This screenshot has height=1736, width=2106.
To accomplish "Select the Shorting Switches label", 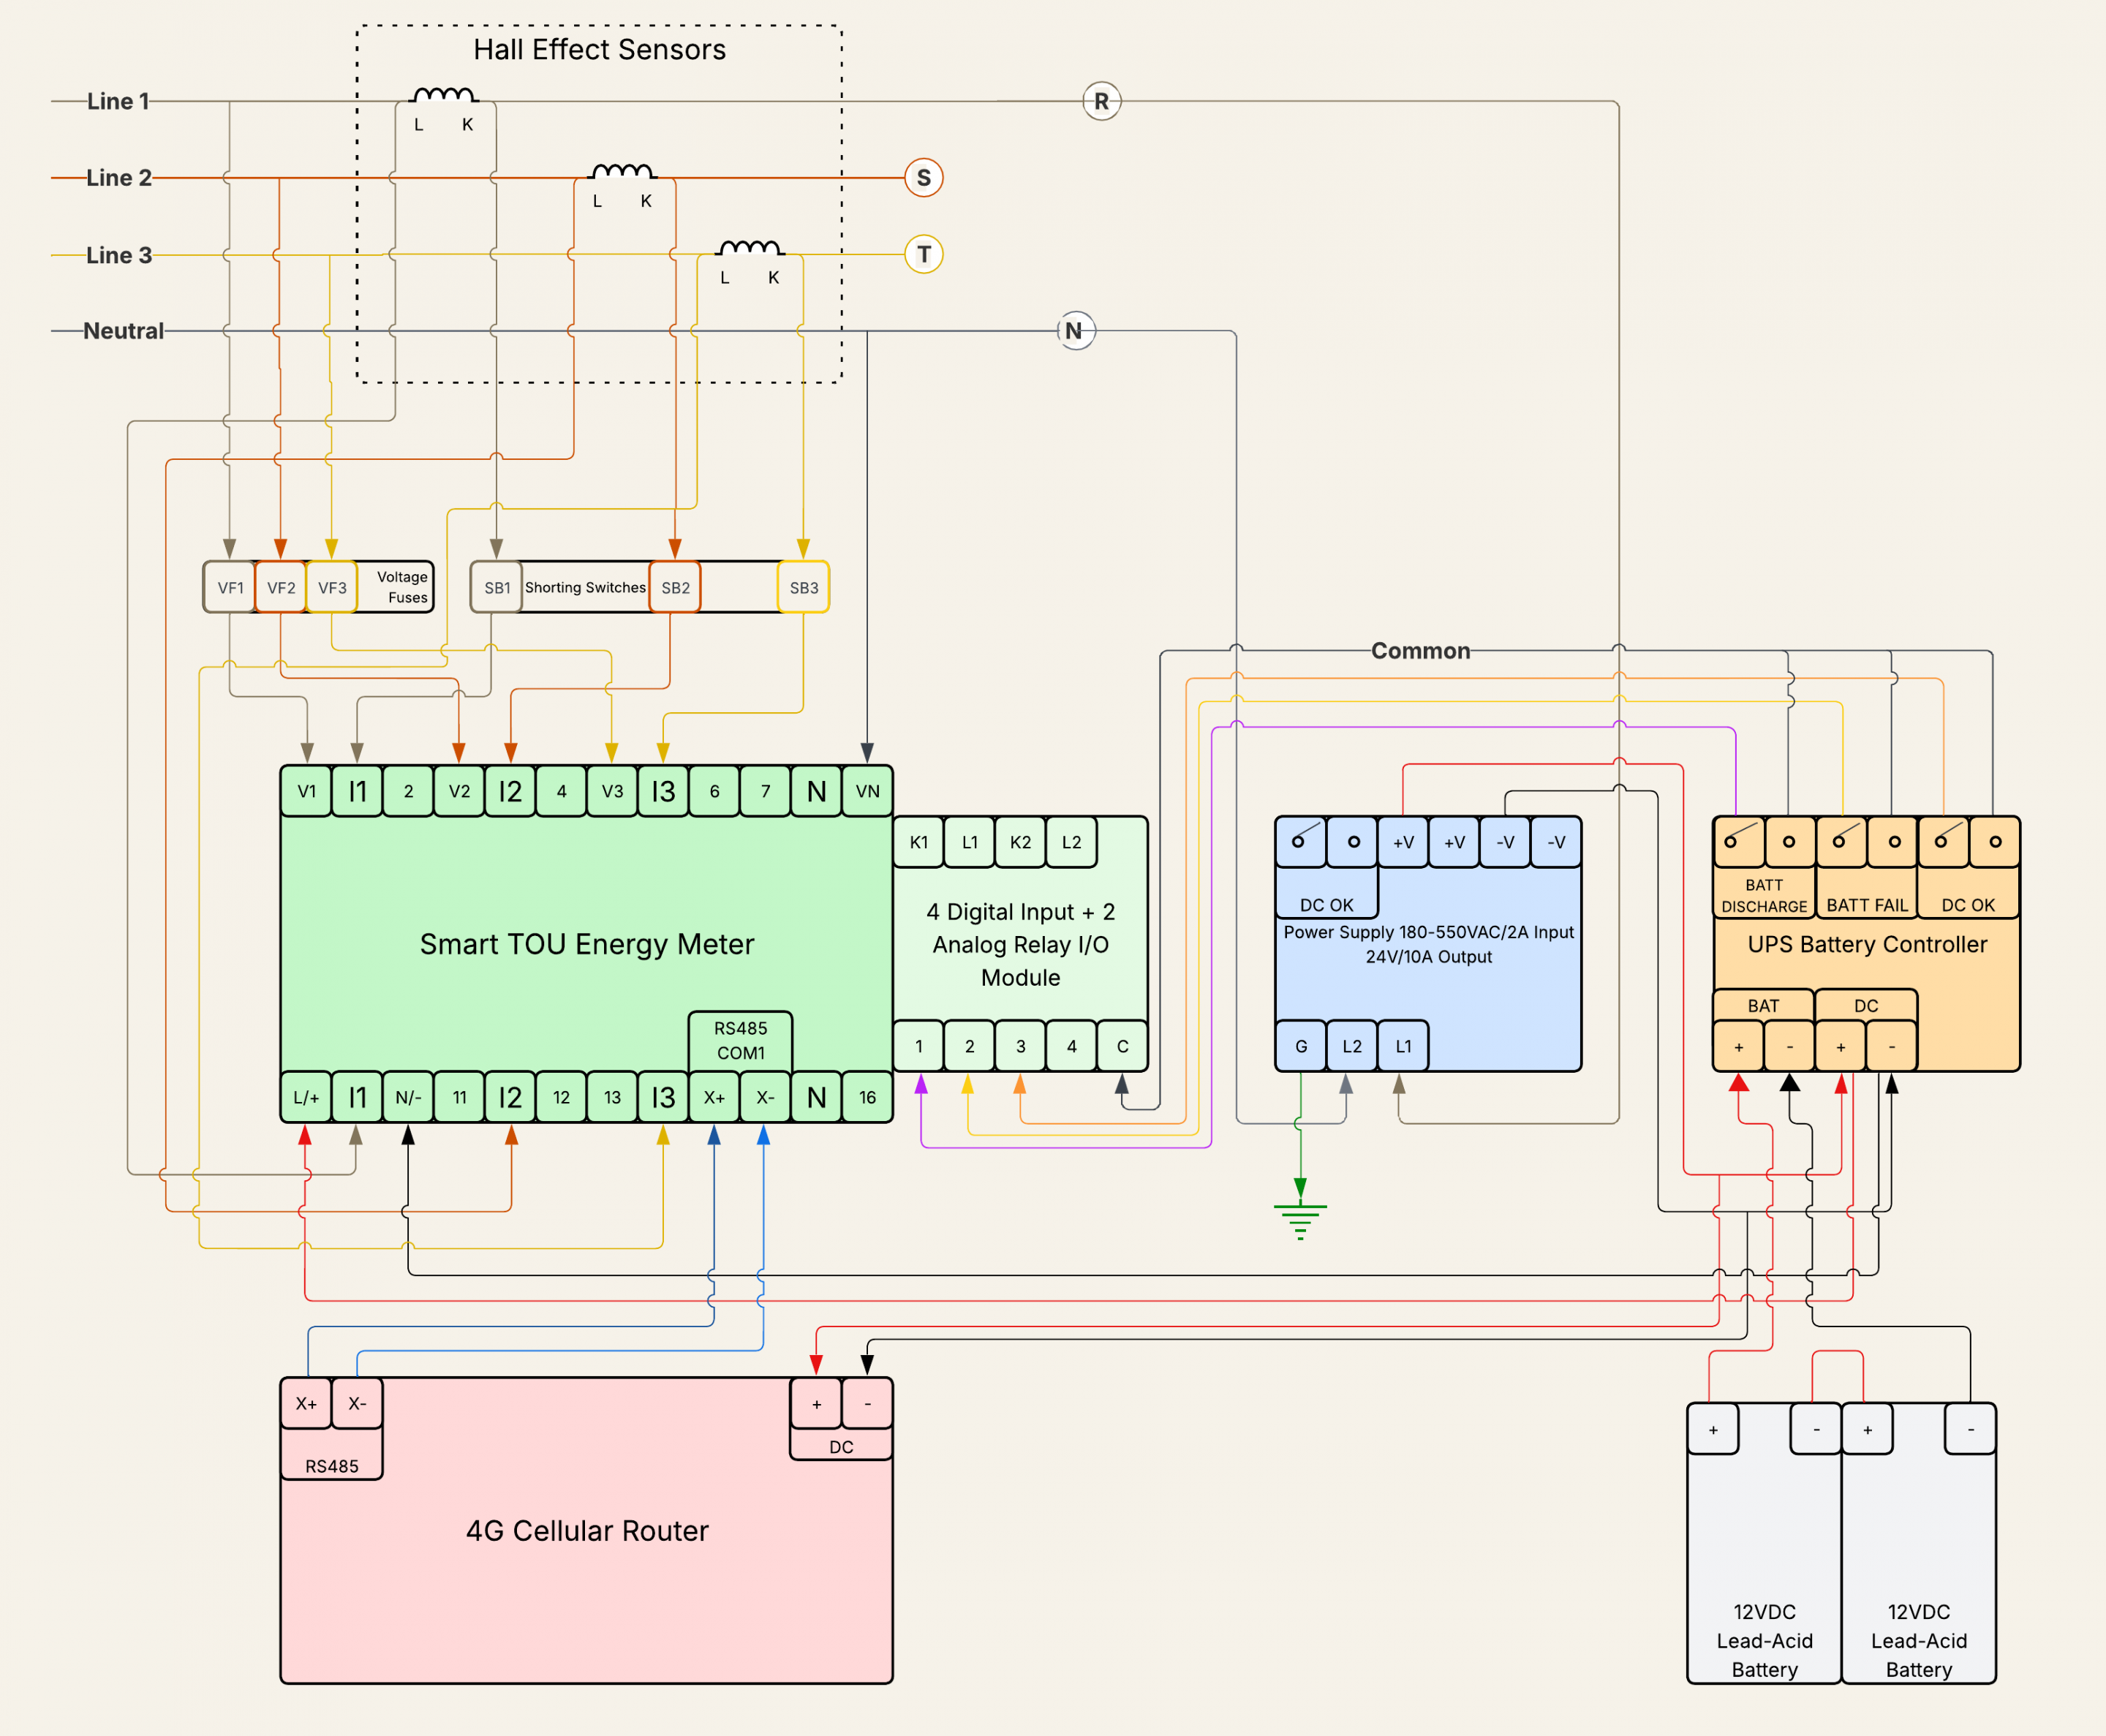I will tap(586, 587).
